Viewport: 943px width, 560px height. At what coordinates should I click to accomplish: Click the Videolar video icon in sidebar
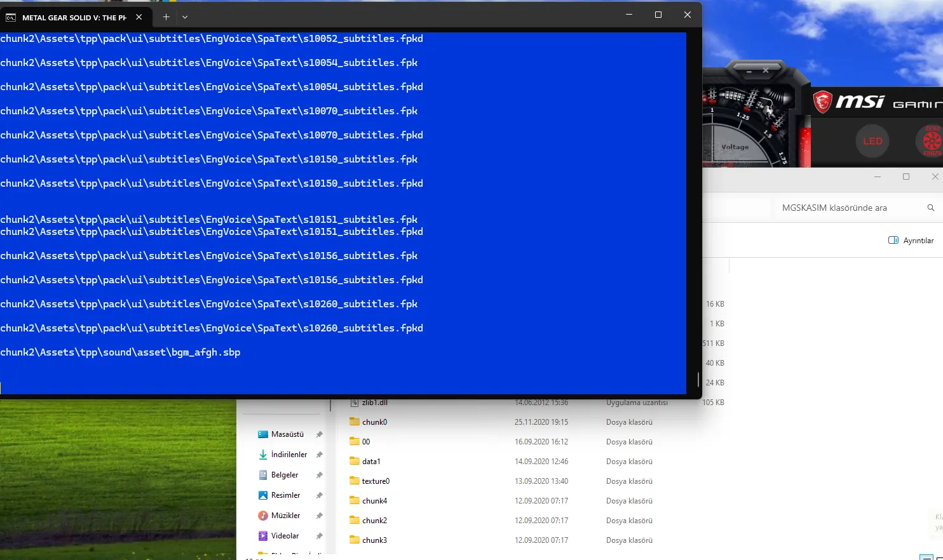point(263,536)
